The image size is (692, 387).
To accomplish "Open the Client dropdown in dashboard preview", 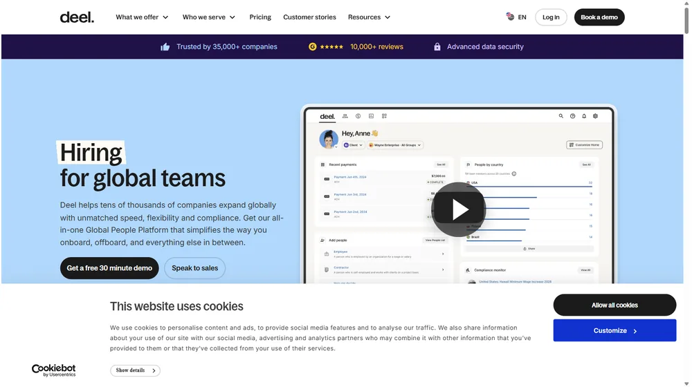I will click(x=353, y=145).
